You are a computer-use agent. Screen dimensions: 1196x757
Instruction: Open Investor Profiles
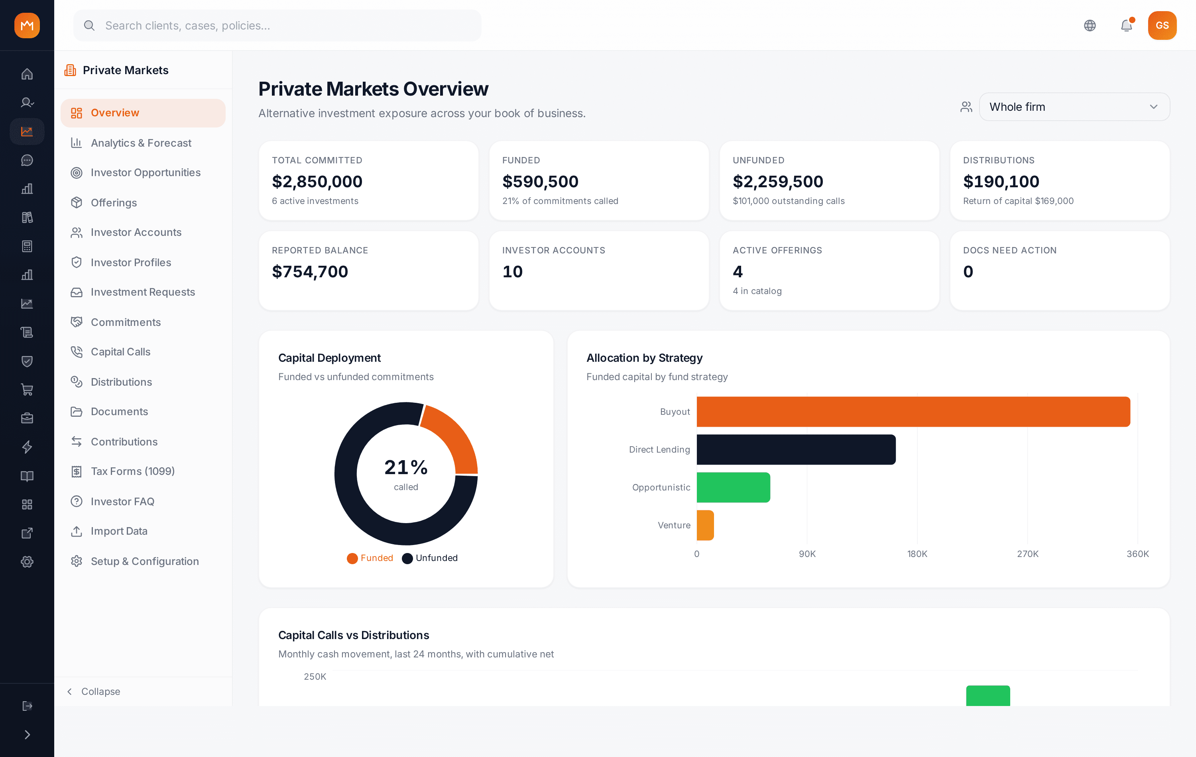tap(143, 263)
